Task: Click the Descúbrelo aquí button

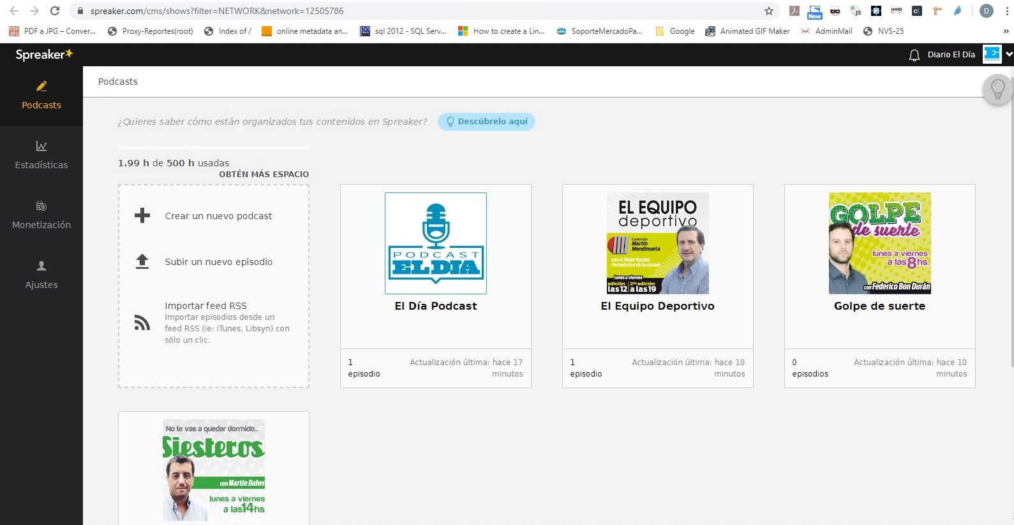Action: click(486, 122)
